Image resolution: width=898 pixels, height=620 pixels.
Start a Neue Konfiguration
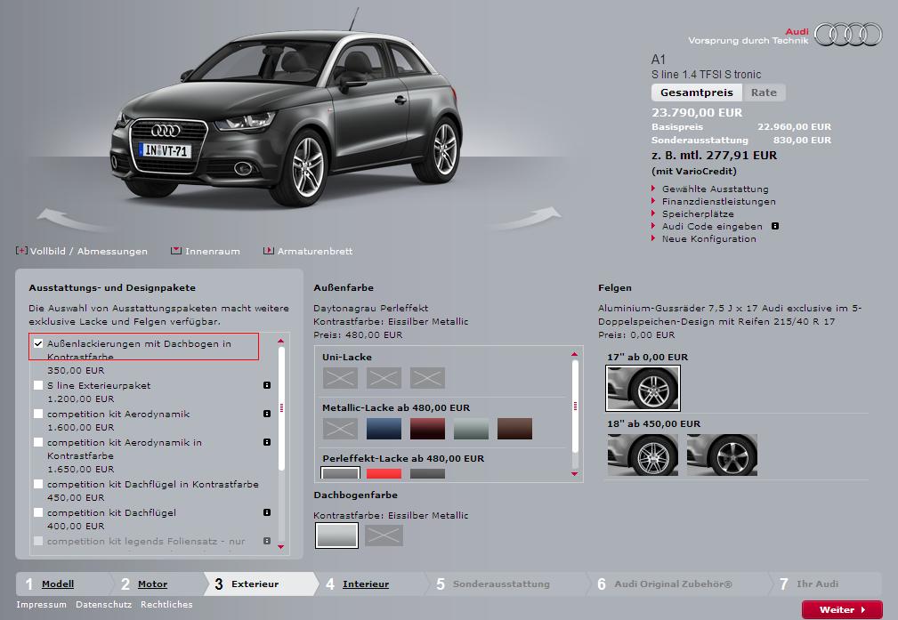click(709, 238)
